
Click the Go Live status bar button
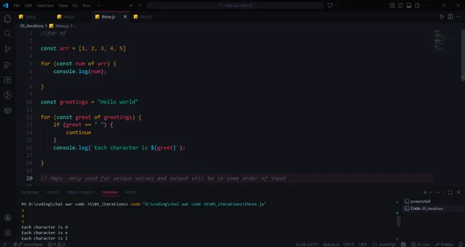(x=421, y=244)
